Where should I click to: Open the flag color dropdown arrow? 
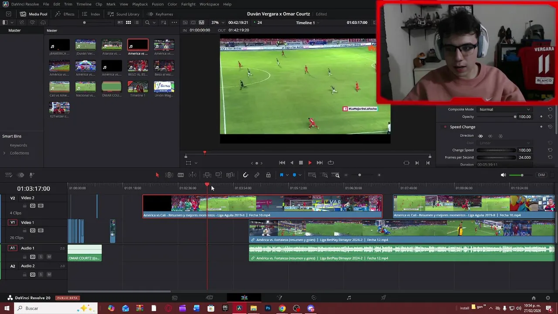click(287, 175)
